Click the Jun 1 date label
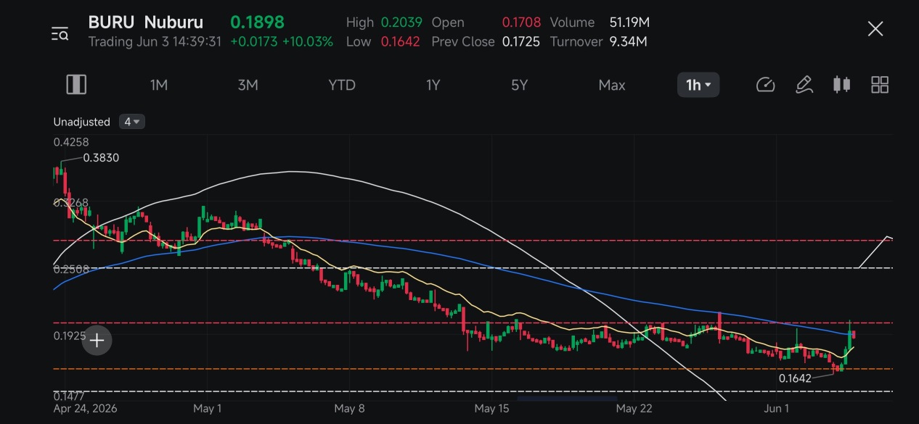The width and height of the screenshot is (919, 424). tap(777, 409)
